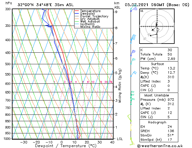Click the Most Unstable section heading

[157, 95]
